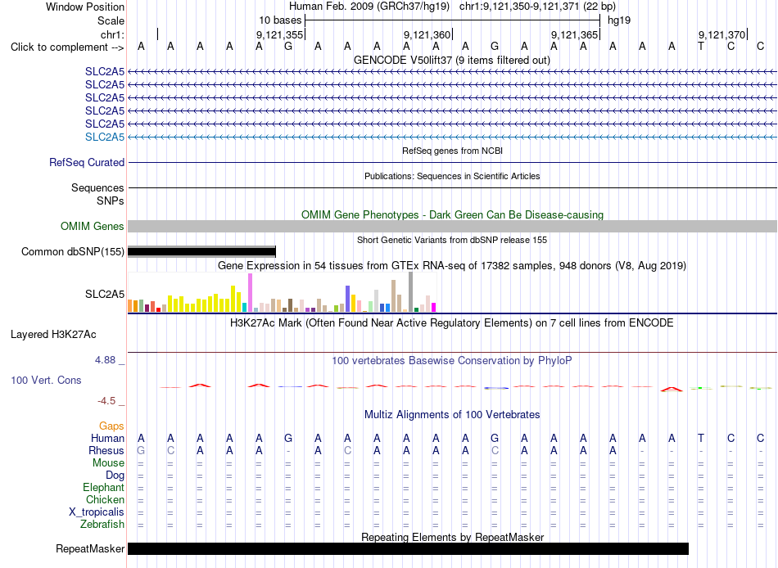Click the blue-purple bar in GTEx expression chart

coord(348,299)
